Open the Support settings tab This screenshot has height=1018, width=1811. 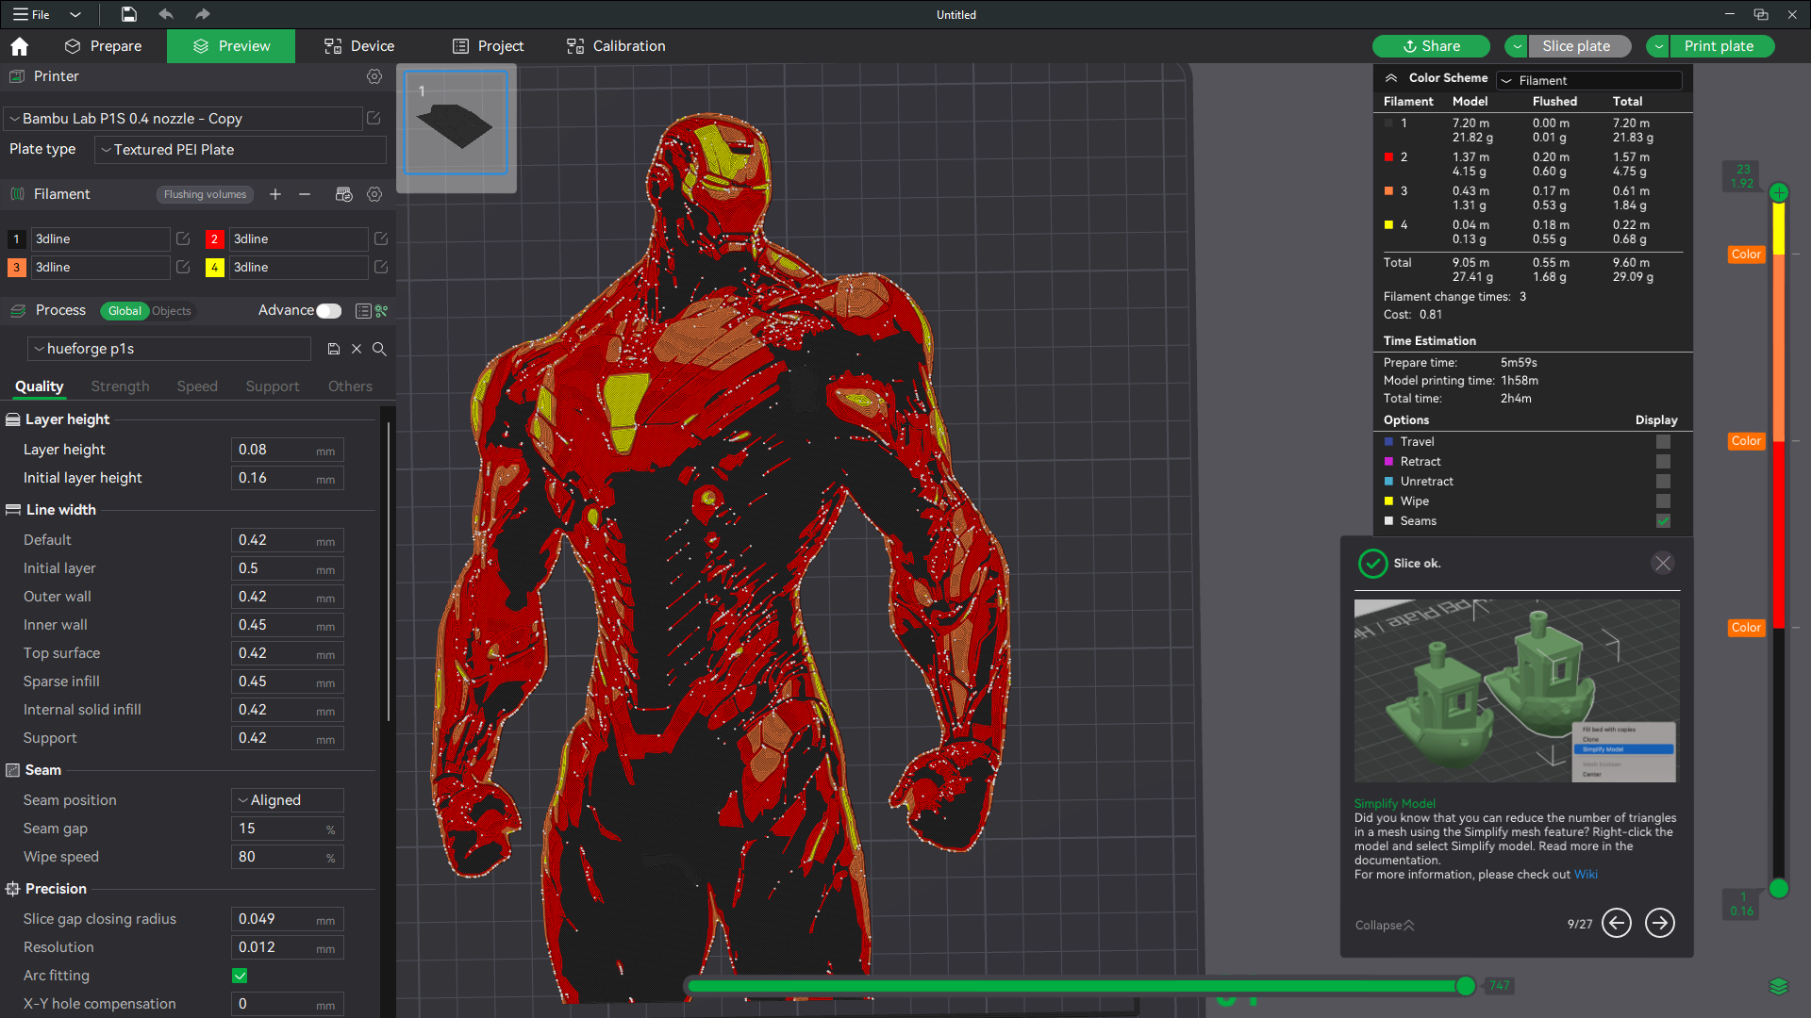(273, 386)
